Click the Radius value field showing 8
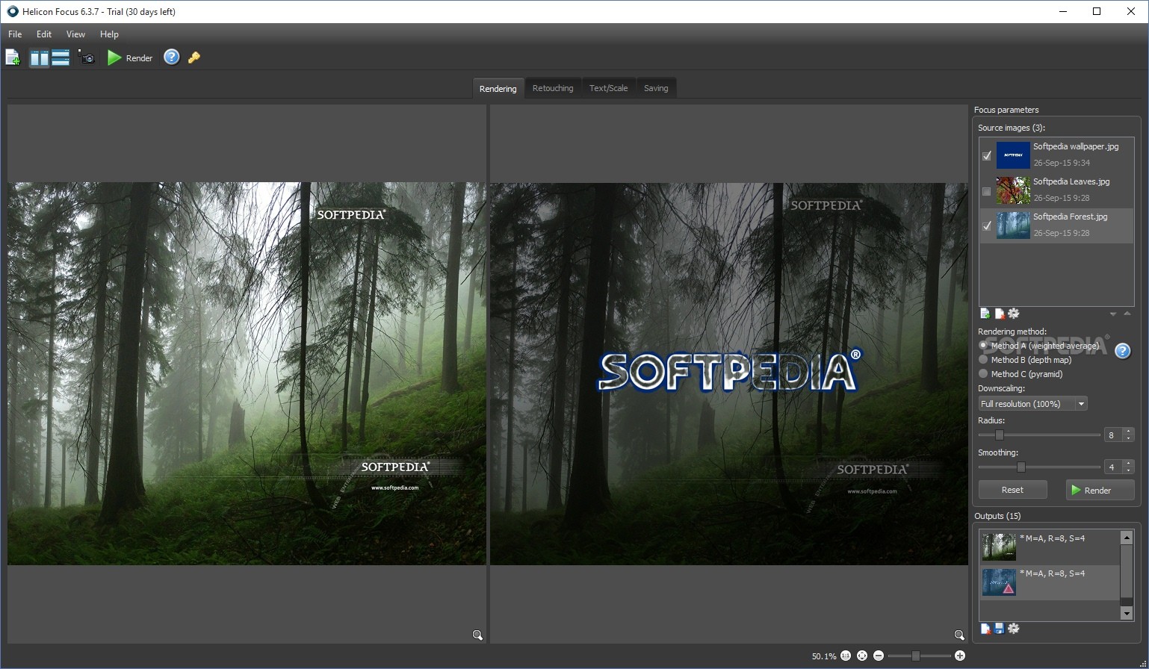Viewport: 1149px width, 669px height. [x=1112, y=435]
